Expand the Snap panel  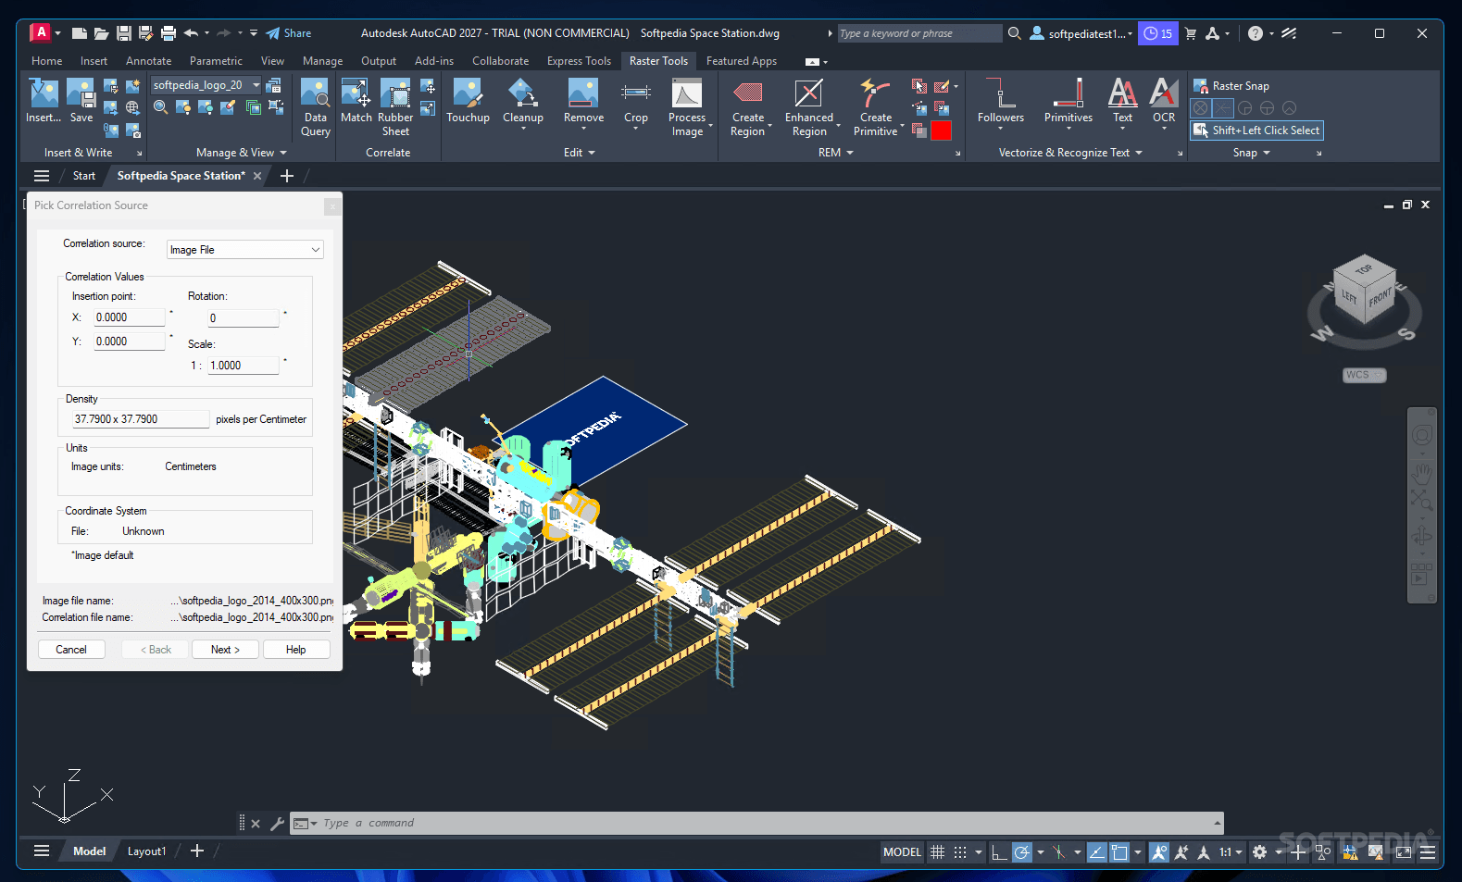tap(1251, 153)
